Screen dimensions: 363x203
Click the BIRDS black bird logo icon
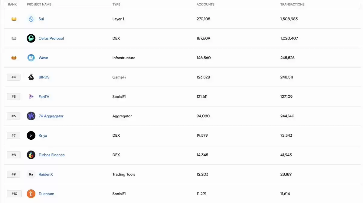click(x=31, y=77)
